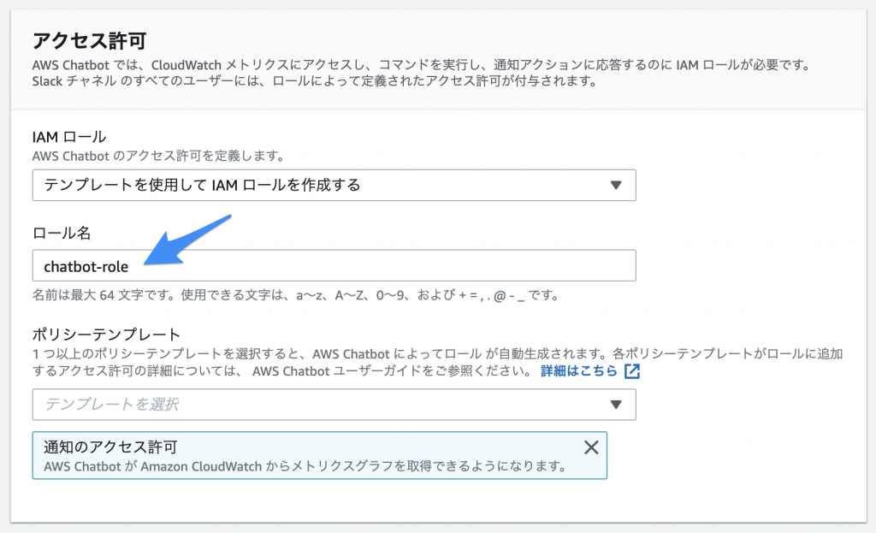Click the ロール名 input field containing chatbot-role
Image resolution: width=876 pixels, height=533 pixels.
334,265
